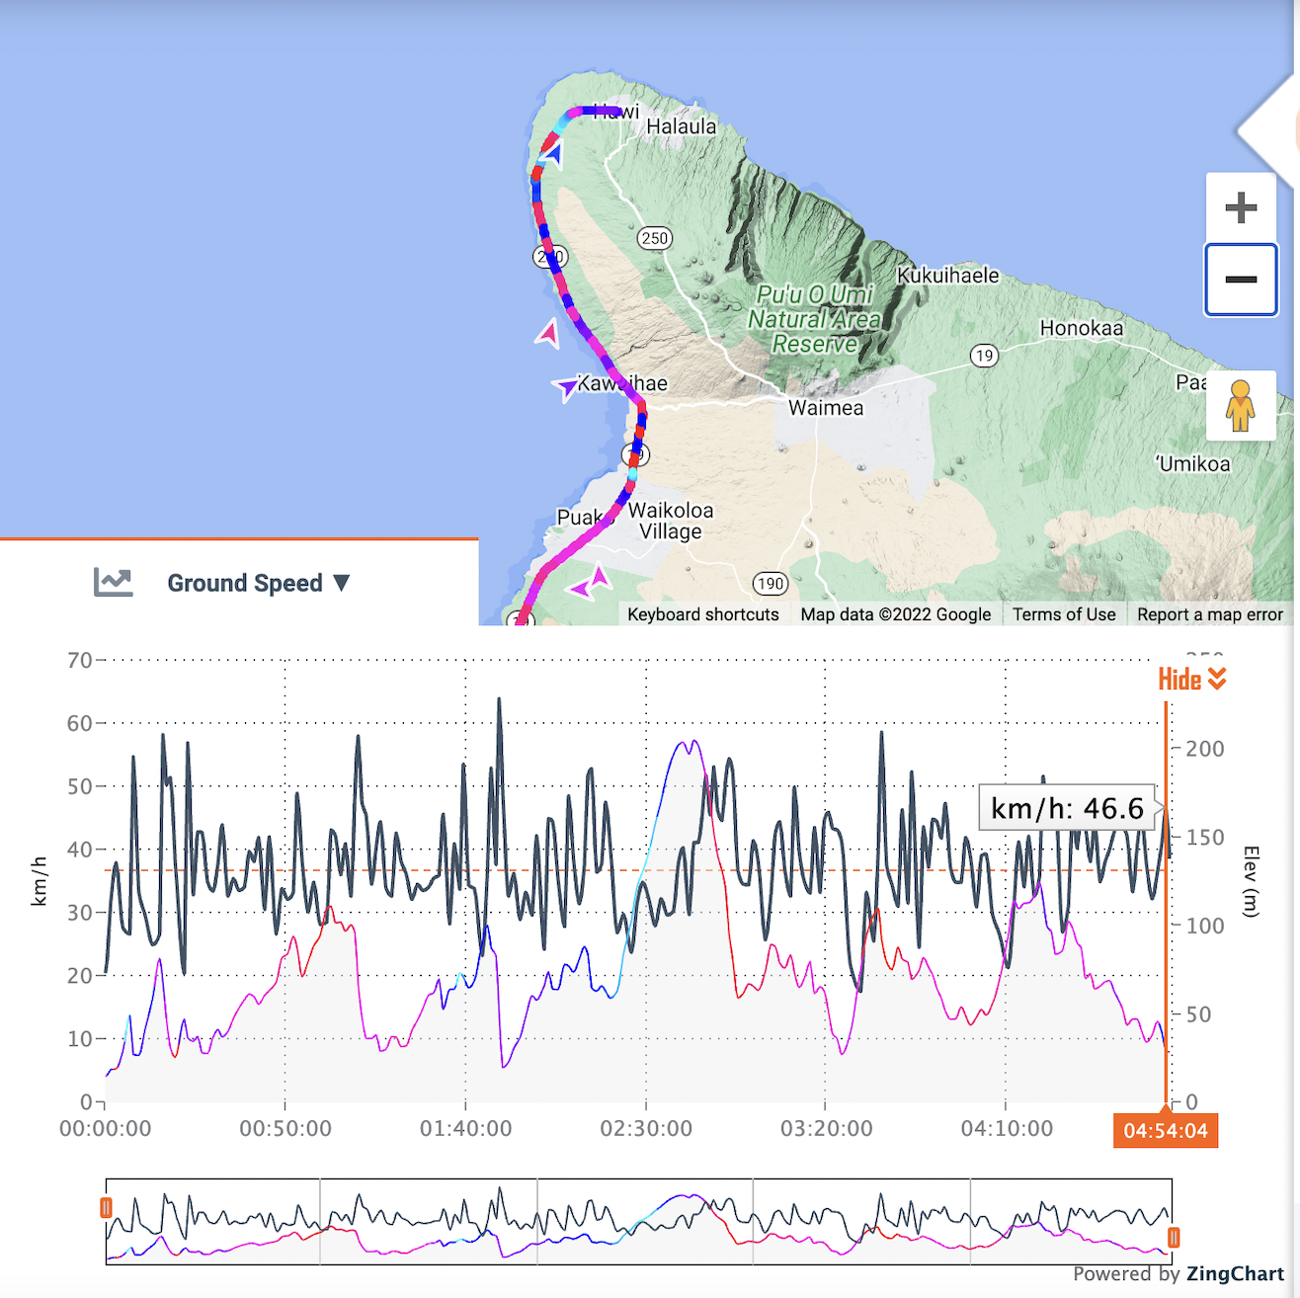Open the Ground Speed dropdown triangle
The width and height of the screenshot is (1300, 1298).
tap(342, 583)
